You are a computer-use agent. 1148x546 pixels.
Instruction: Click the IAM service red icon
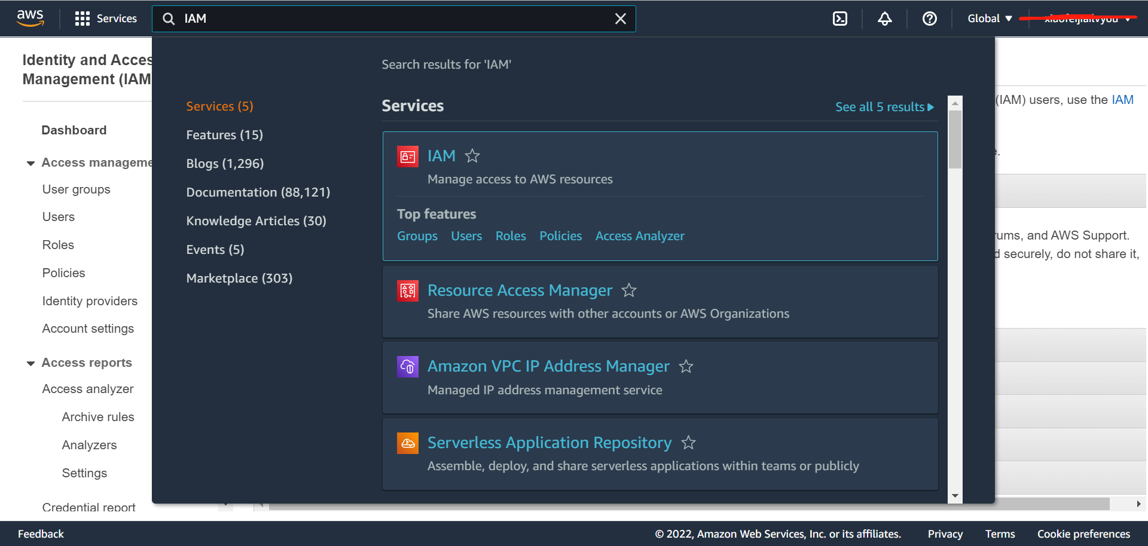[408, 157]
